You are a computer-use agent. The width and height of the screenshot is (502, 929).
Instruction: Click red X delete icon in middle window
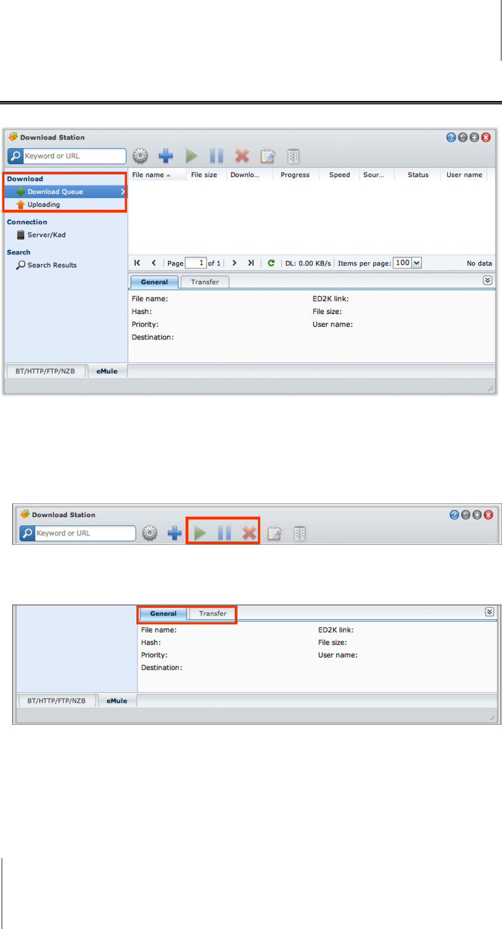pos(250,533)
